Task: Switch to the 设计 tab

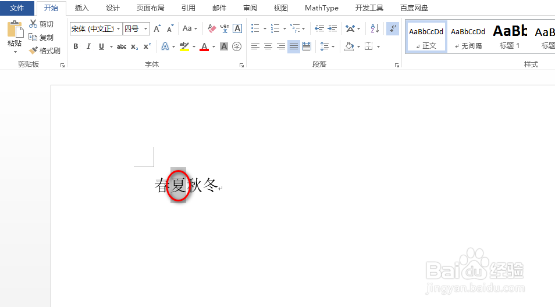Action: click(112, 8)
